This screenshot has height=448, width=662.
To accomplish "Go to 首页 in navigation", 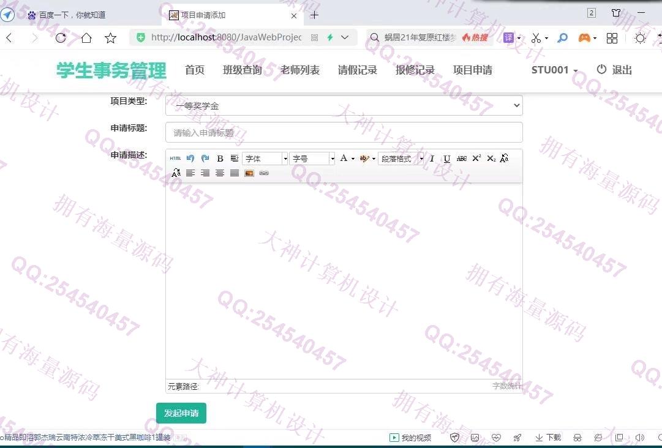I will point(195,70).
